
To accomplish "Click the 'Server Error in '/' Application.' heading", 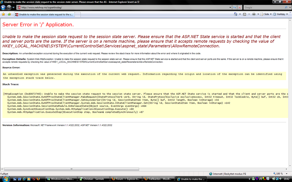I will click(38, 24).
